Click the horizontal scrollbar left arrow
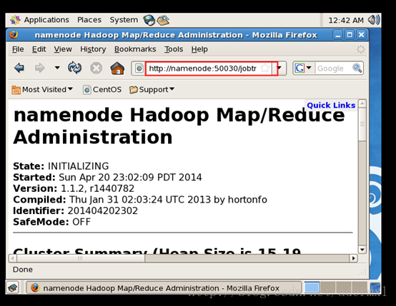This screenshot has width=396, height=306. point(13,258)
